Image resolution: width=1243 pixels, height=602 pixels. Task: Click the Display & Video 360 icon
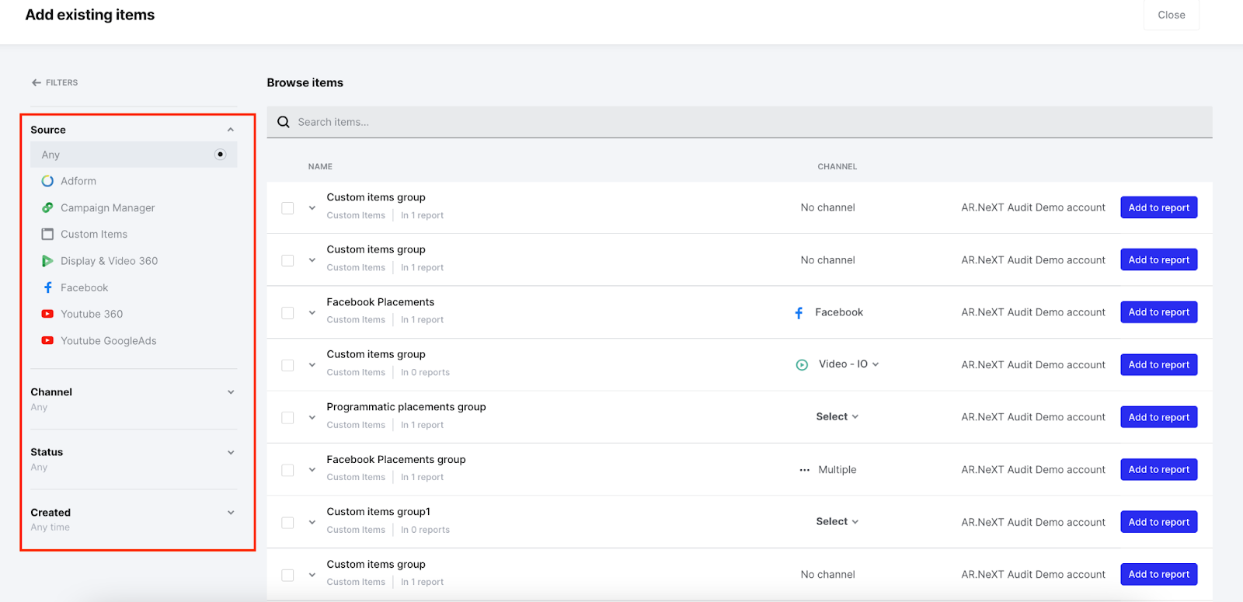click(x=47, y=261)
